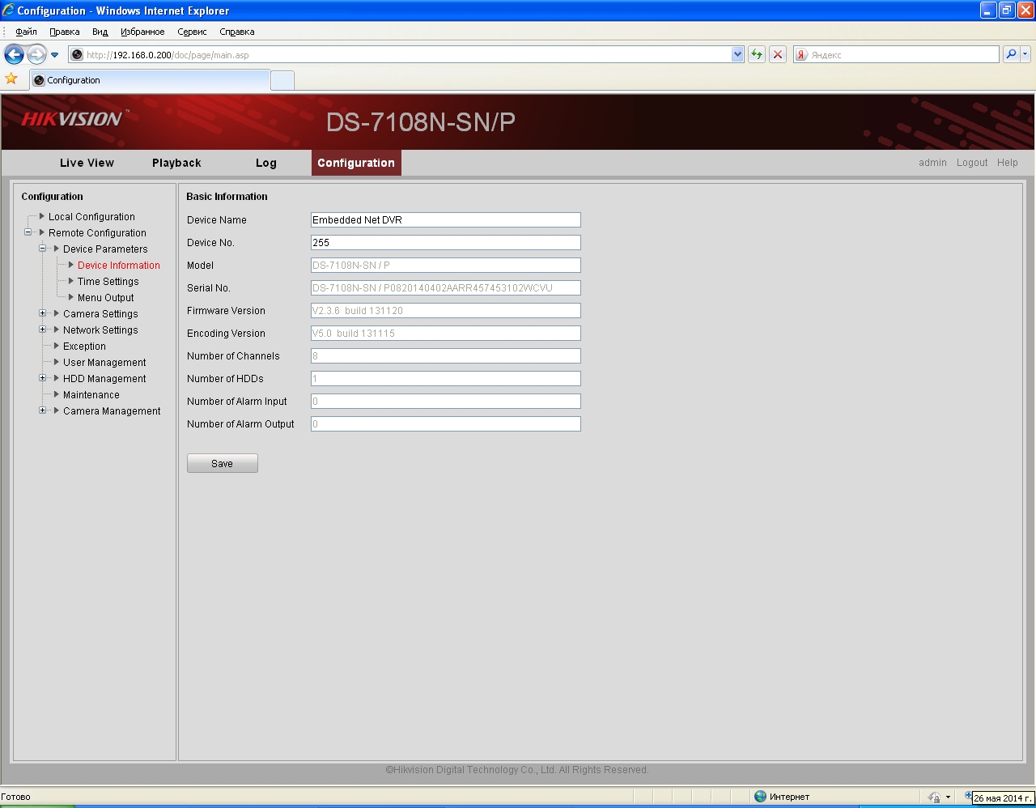Open the Файл menu
Screen dimensions: 1036x808
click(26, 32)
